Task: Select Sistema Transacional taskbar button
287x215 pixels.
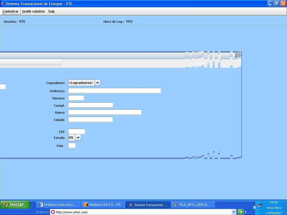Action: [148, 205]
